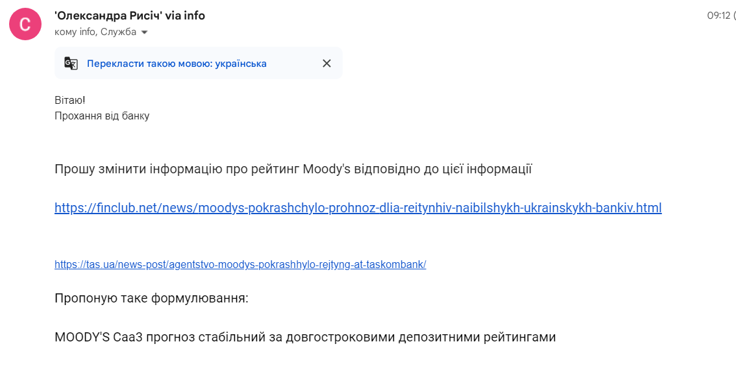
Task: Click the pink sender avatar with letter C
Action: click(x=25, y=24)
